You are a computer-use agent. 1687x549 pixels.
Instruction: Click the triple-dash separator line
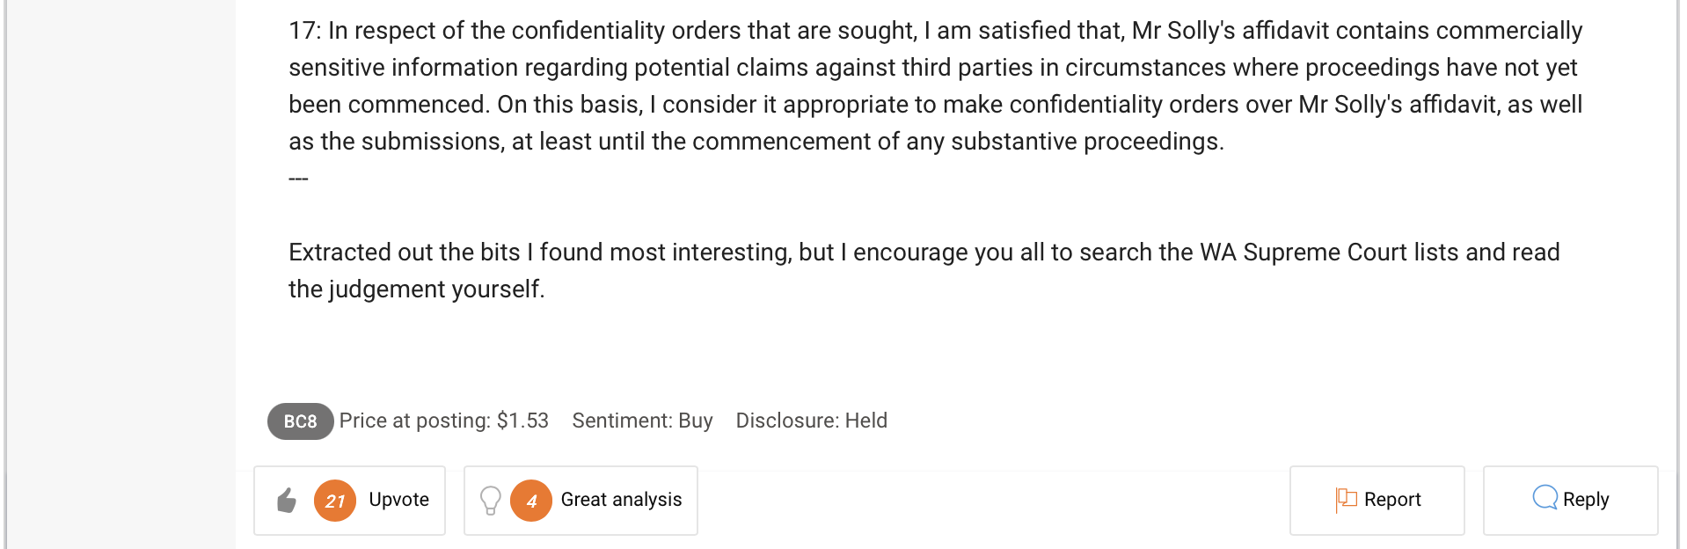298,179
